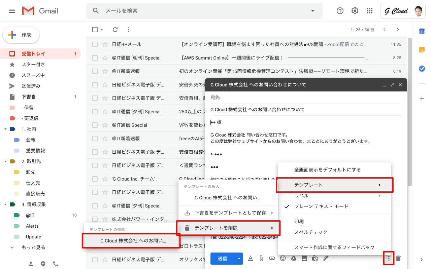Viewport: 431px width, 269px height.
Task: Expand ラベル submenu
Action: [334, 196]
